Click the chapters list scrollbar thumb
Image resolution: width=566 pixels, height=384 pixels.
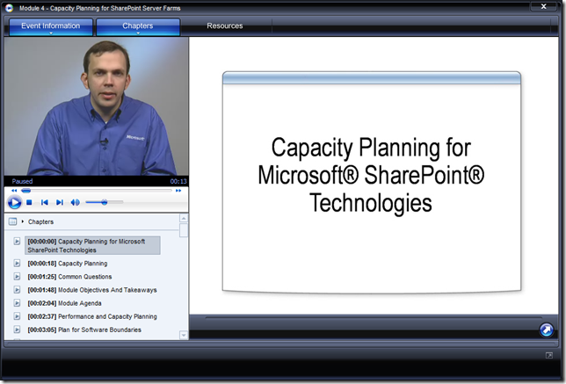(x=184, y=230)
